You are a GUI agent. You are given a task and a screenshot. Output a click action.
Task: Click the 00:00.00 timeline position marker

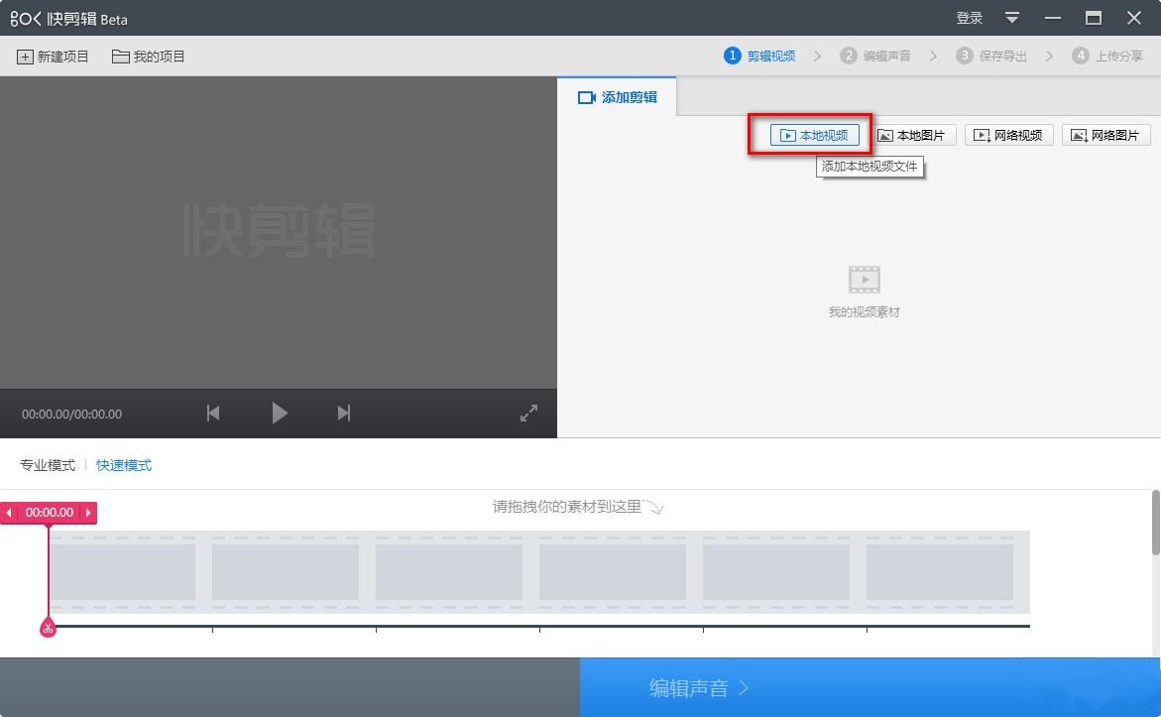tap(48, 513)
